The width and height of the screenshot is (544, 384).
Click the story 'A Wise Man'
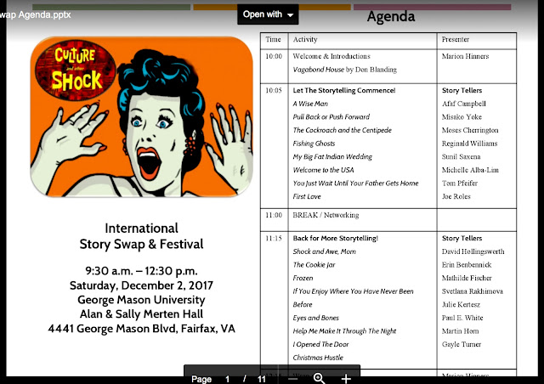pyautogui.click(x=310, y=104)
